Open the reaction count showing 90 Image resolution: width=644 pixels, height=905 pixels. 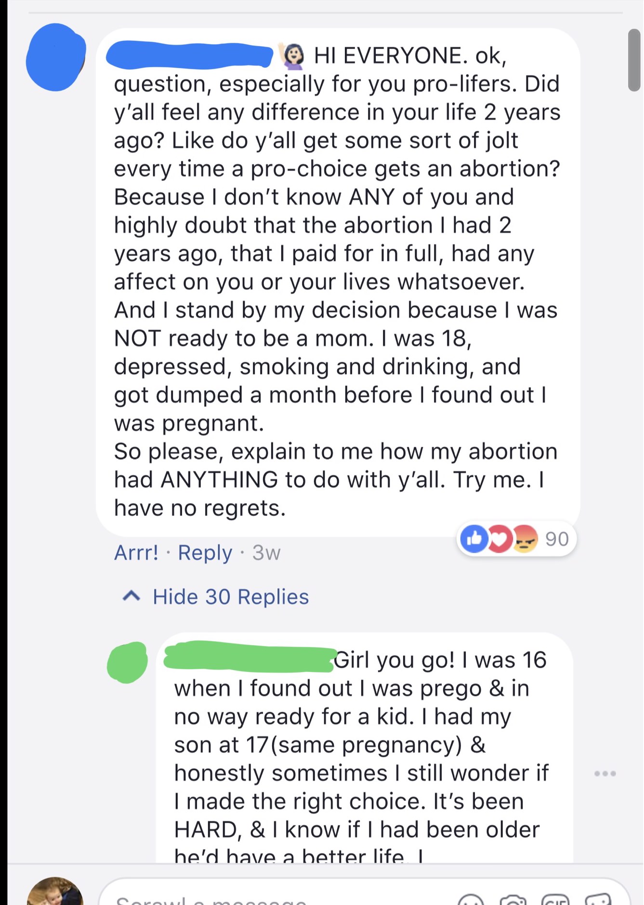(x=557, y=539)
